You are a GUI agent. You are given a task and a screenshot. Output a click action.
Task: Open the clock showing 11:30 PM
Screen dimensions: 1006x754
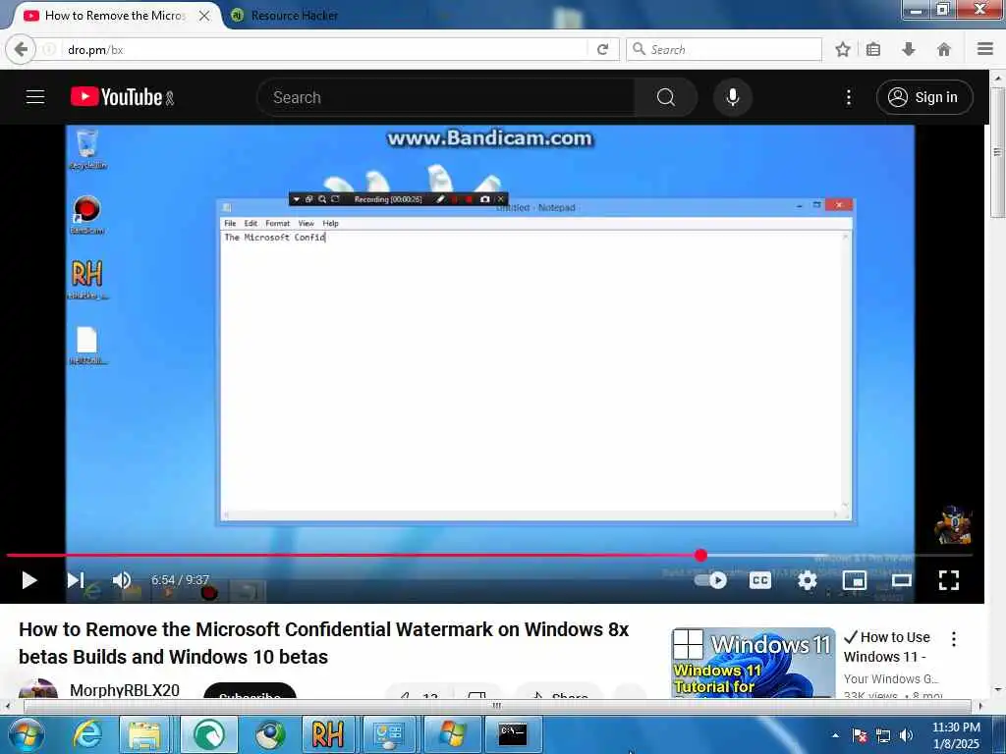point(956,735)
